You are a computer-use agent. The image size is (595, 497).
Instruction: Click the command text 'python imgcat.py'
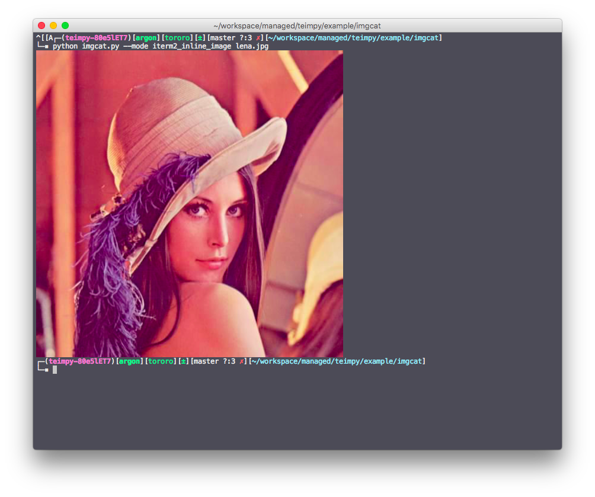pos(86,46)
